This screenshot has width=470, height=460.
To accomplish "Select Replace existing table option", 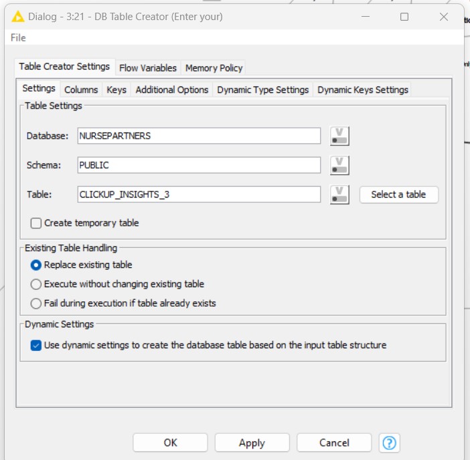I will (x=36, y=264).
